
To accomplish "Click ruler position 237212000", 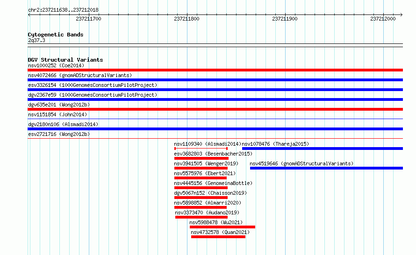I will coord(383,19).
